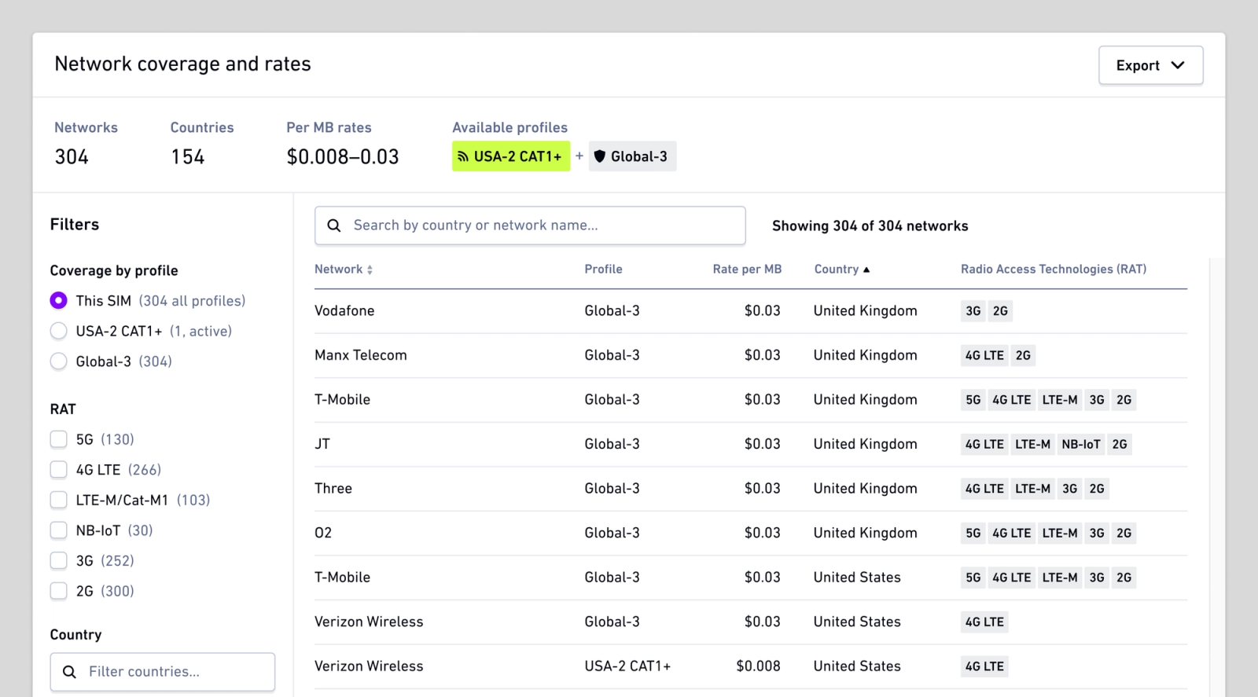The height and width of the screenshot is (697, 1258).
Task: Enable the 5G RAT filter checkbox
Action: click(x=58, y=439)
